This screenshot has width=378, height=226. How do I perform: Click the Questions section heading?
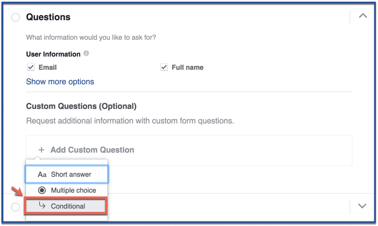tap(48, 17)
